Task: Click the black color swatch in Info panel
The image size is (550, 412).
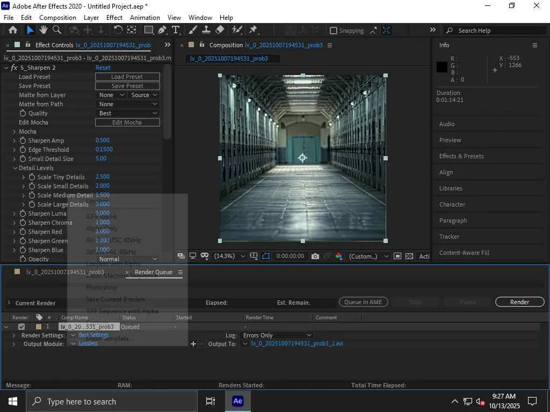Action: (442, 67)
